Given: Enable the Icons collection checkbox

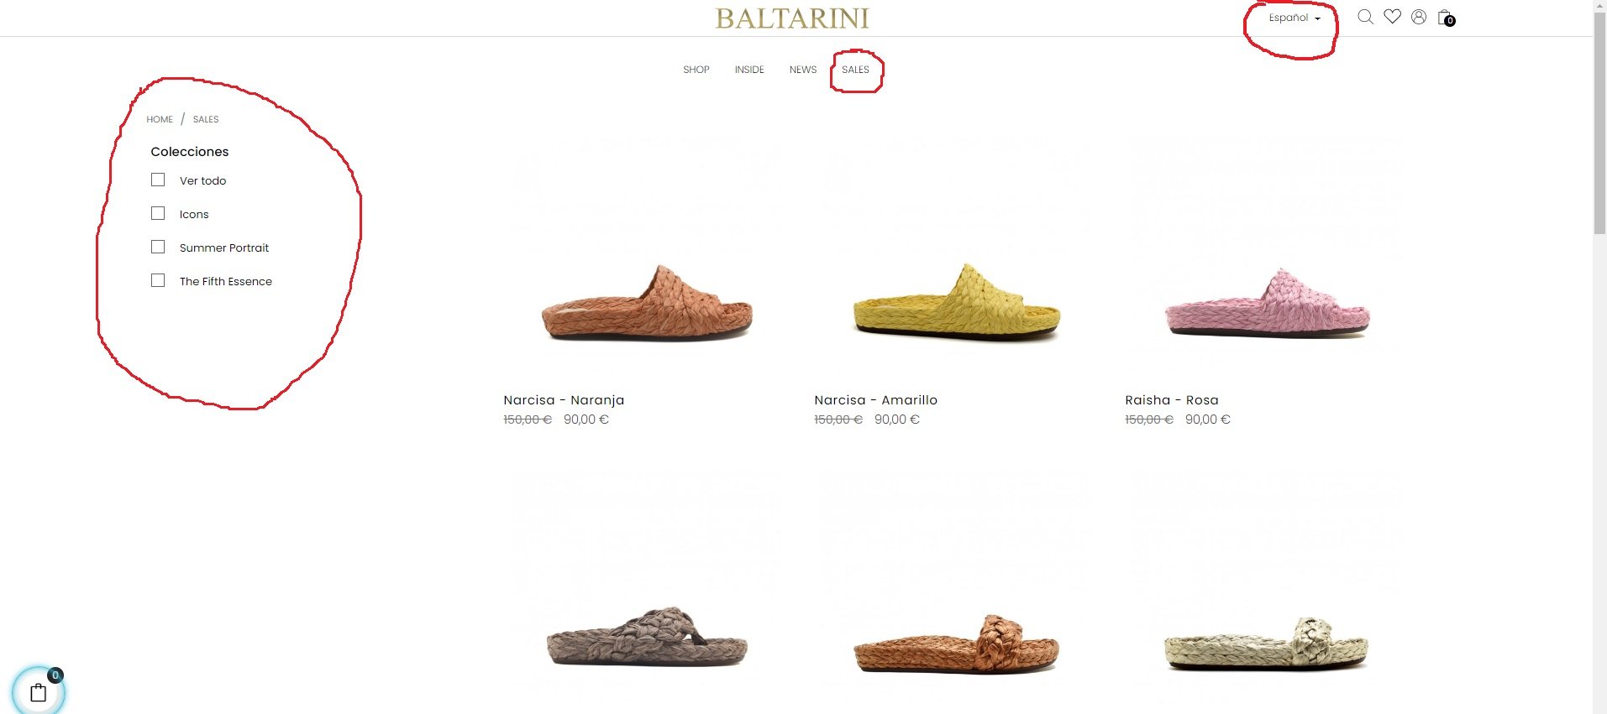Looking at the screenshot, I should (x=158, y=213).
